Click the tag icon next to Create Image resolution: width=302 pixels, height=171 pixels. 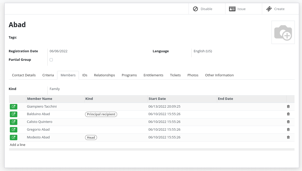269,9
